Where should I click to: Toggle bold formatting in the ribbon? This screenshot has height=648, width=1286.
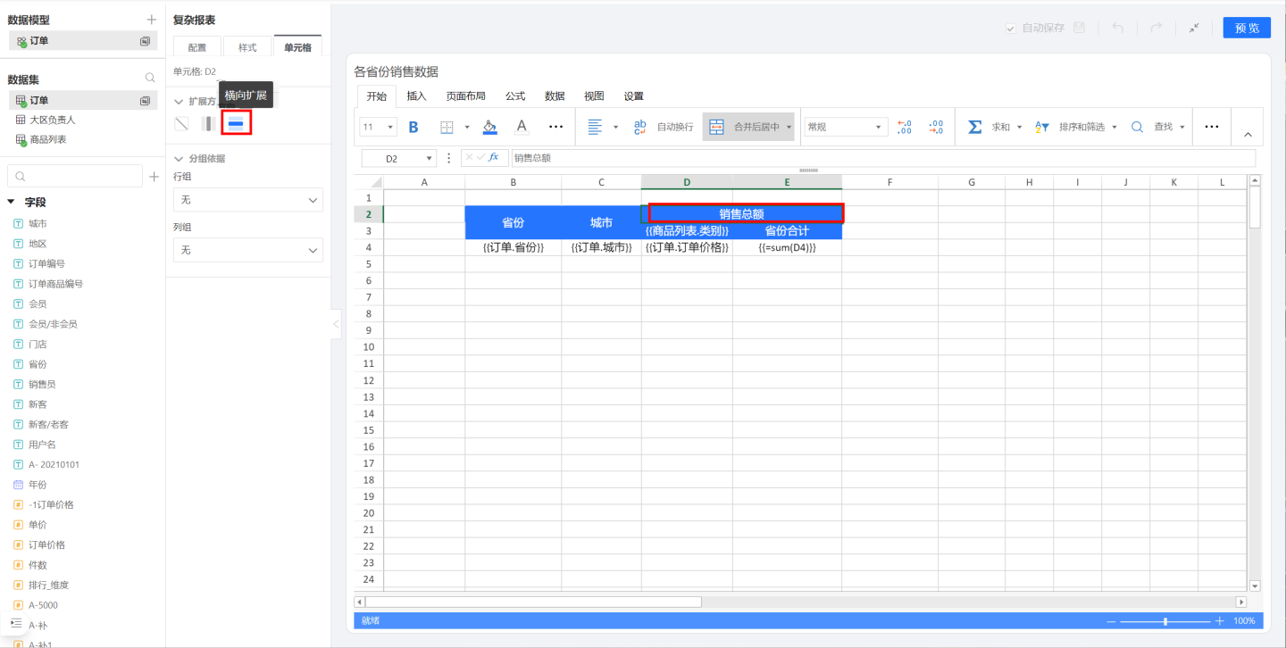click(413, 128)
